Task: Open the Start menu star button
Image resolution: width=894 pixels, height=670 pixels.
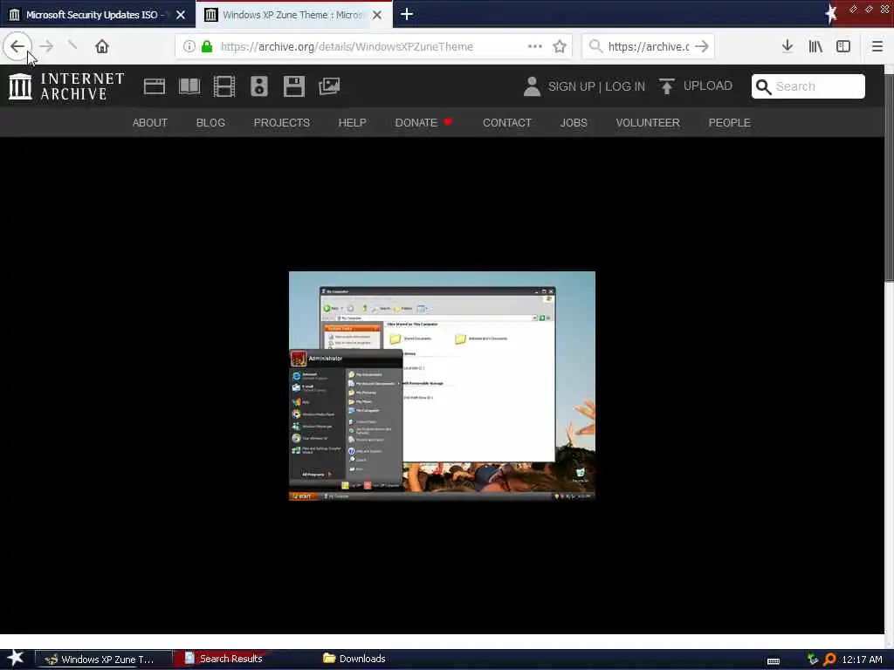Action: tap(15, 659)
